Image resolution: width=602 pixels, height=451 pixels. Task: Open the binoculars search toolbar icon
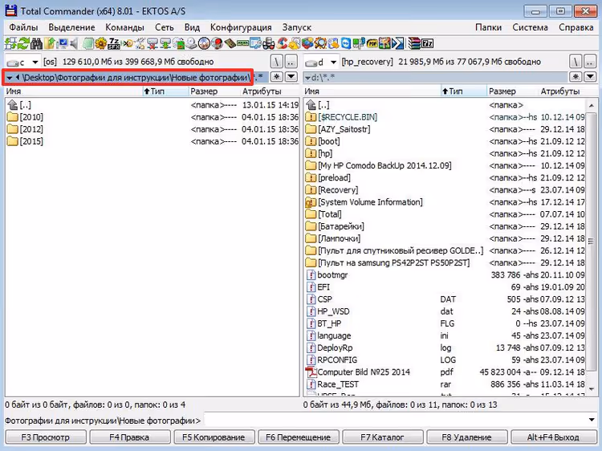point(36,43)
